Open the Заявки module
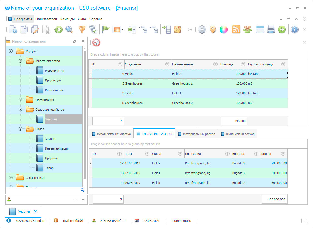Image resolution: width=313 pixels, height=228 pixels. (50, 139)
